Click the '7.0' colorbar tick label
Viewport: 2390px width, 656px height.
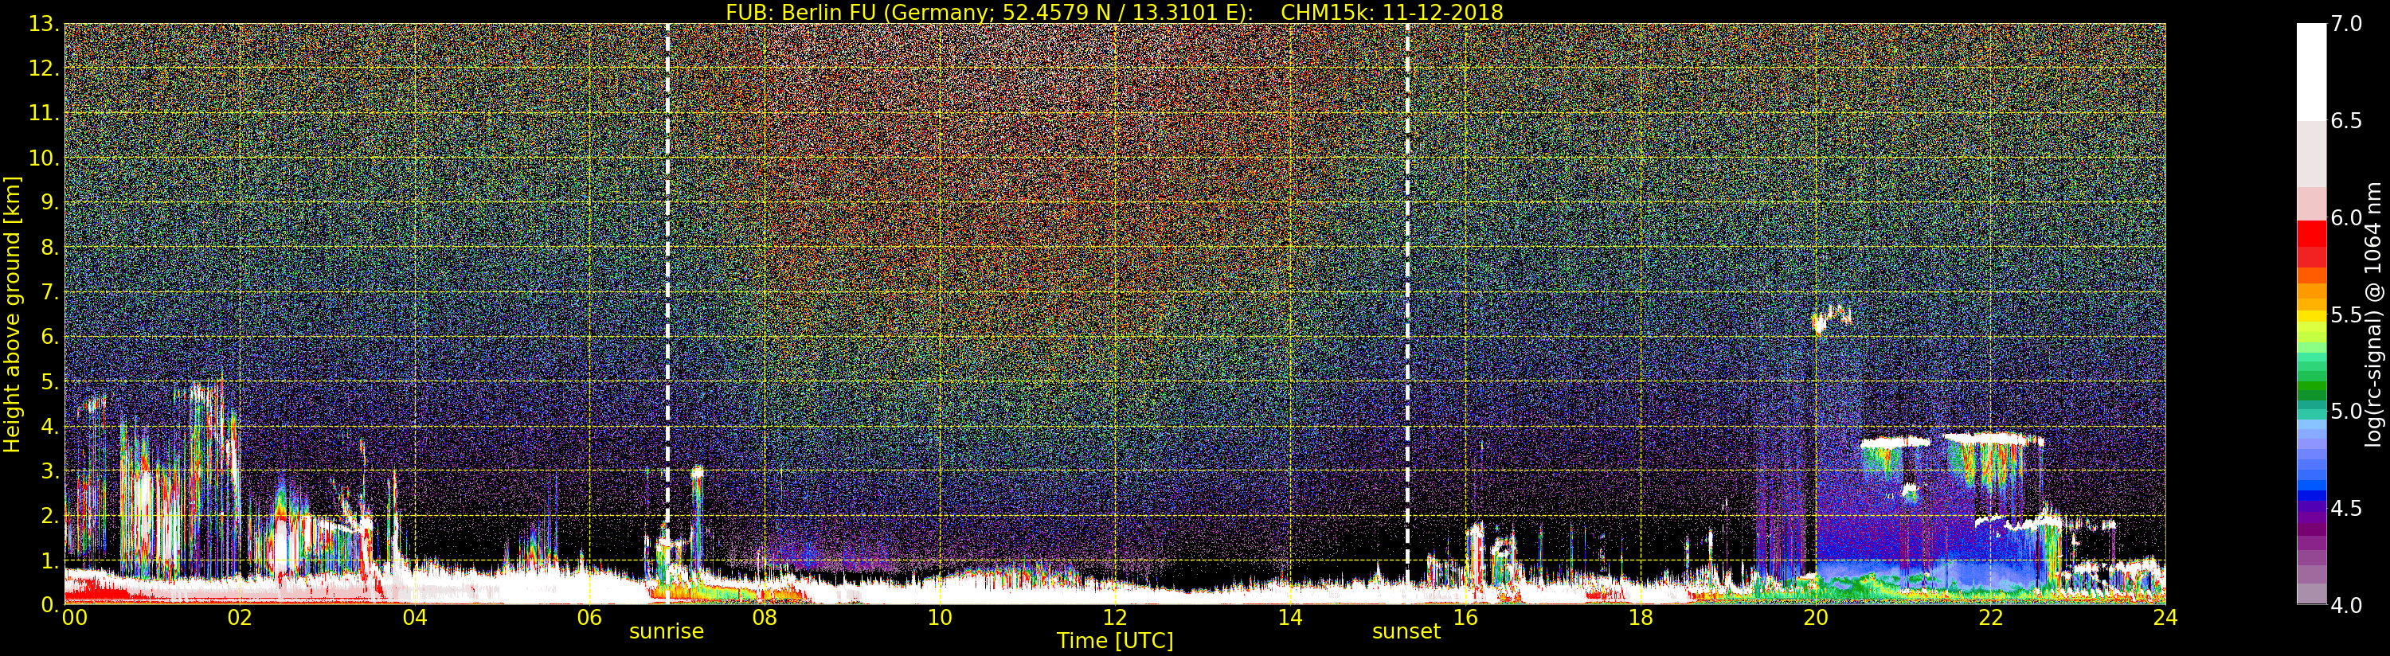2346,24
